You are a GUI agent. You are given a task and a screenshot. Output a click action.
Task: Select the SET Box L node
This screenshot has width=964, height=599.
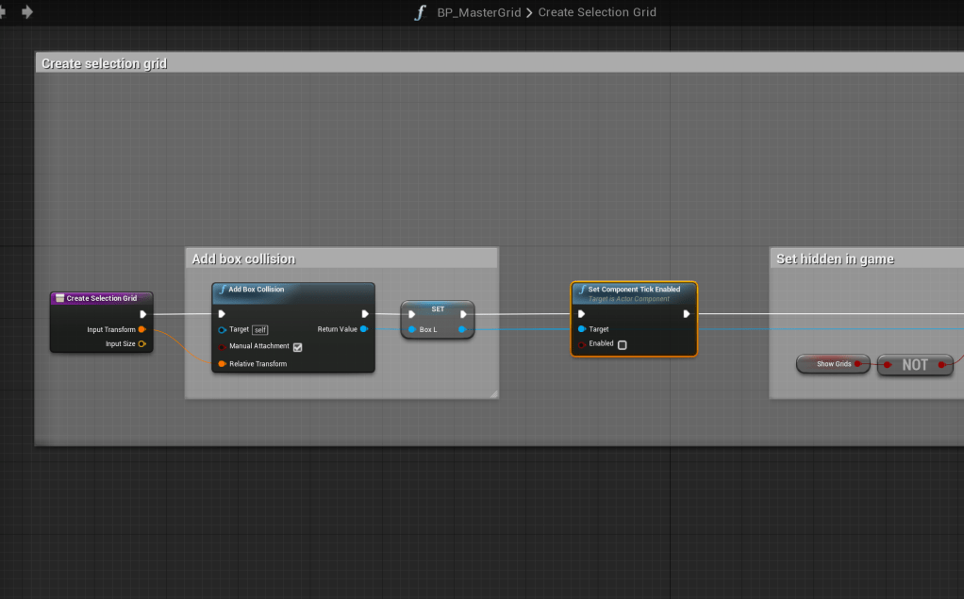pos(437,311)
